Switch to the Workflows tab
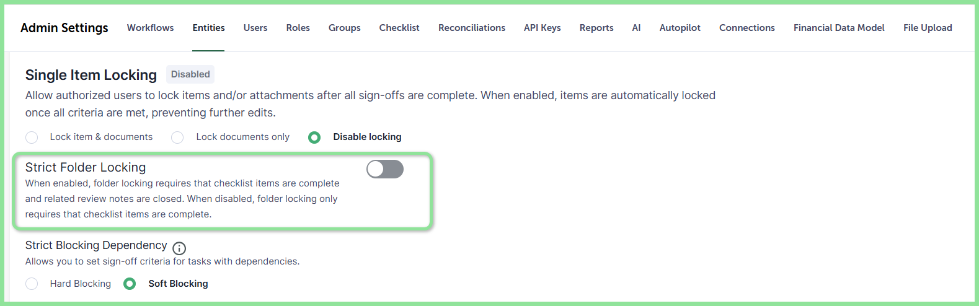Screen dimensions: 979x306 [x=150, y=28]
